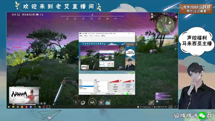Open Discord from the taskbar

tap(31, 107)
